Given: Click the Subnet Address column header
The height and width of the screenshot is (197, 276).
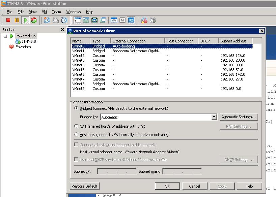Looking at the screenshot, I should coord(236,41).
